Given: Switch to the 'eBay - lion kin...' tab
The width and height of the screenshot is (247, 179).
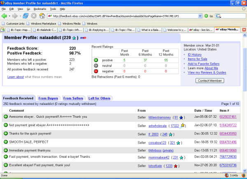Looking at the screenshot, I should tap(201, 30).
